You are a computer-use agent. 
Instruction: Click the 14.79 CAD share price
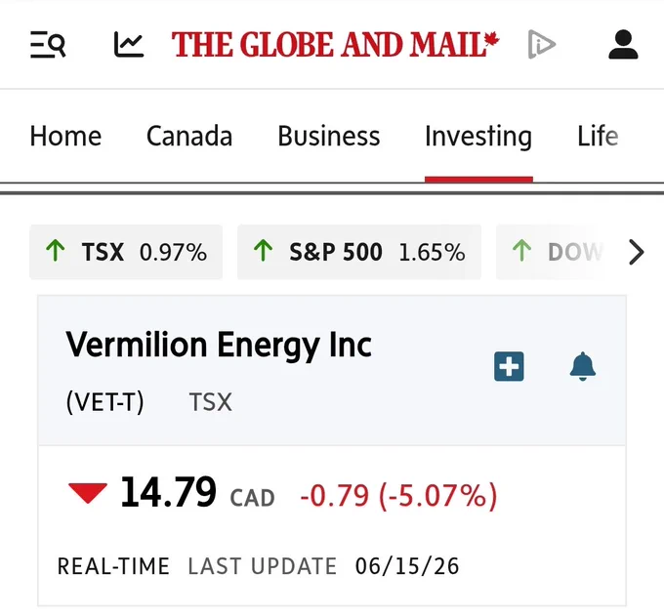(198, 493)
